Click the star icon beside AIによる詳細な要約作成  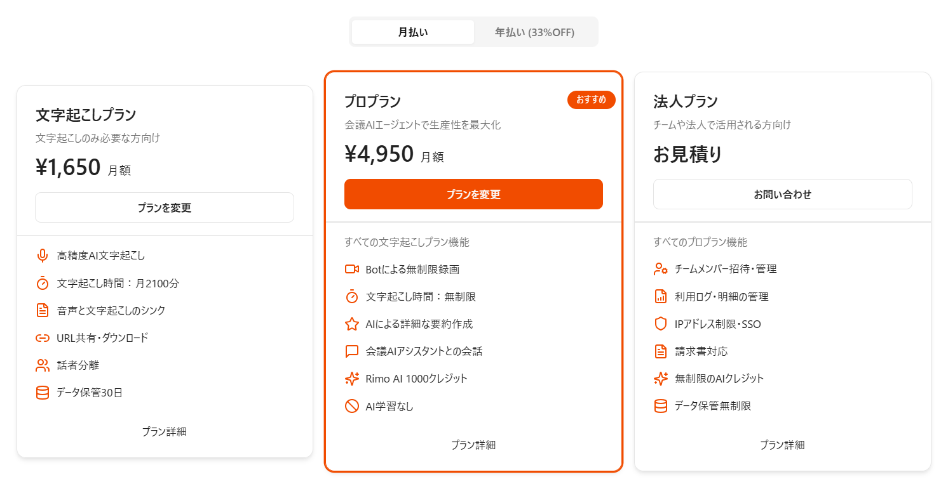(352, 324)
